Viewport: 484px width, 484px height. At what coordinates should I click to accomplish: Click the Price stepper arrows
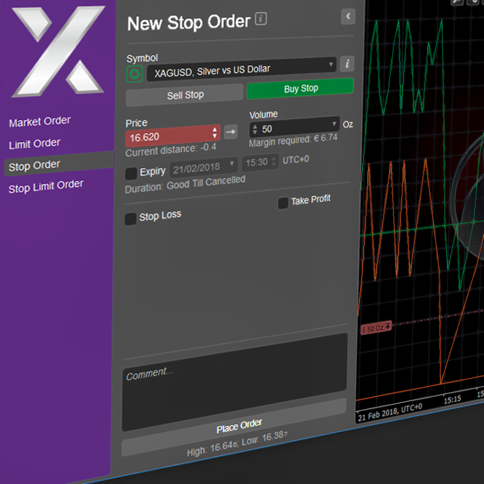coord(215,132)
